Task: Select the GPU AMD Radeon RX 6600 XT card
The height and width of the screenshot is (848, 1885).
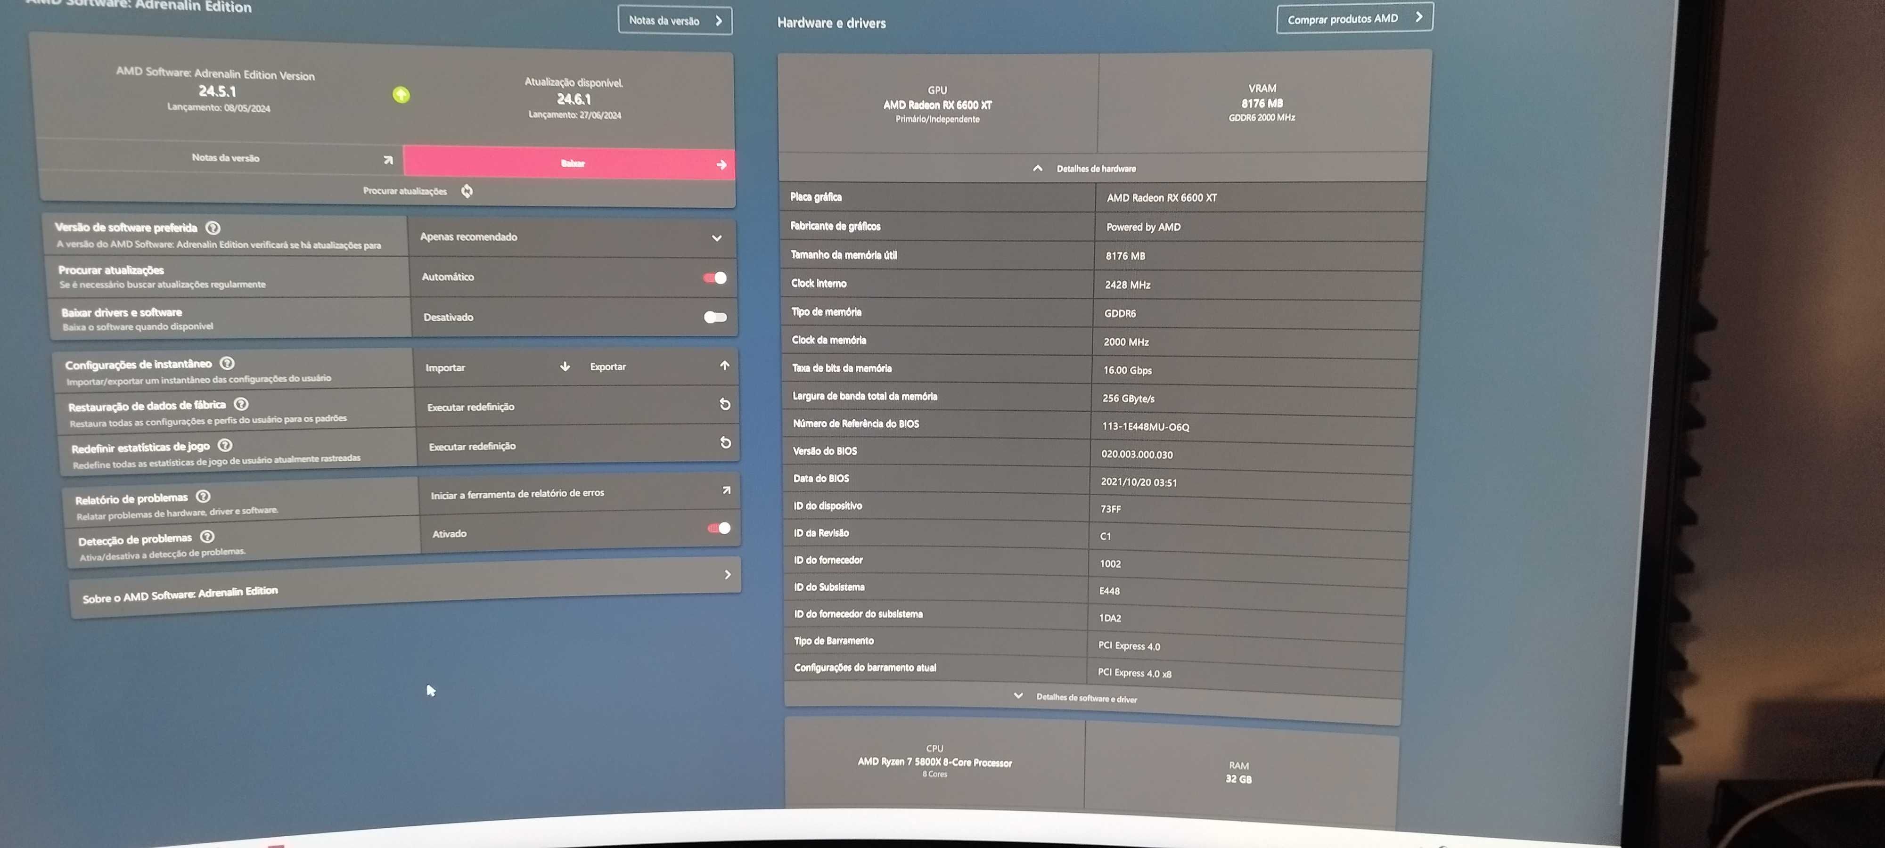Action: pyautogui.click(x=937, y=104)
